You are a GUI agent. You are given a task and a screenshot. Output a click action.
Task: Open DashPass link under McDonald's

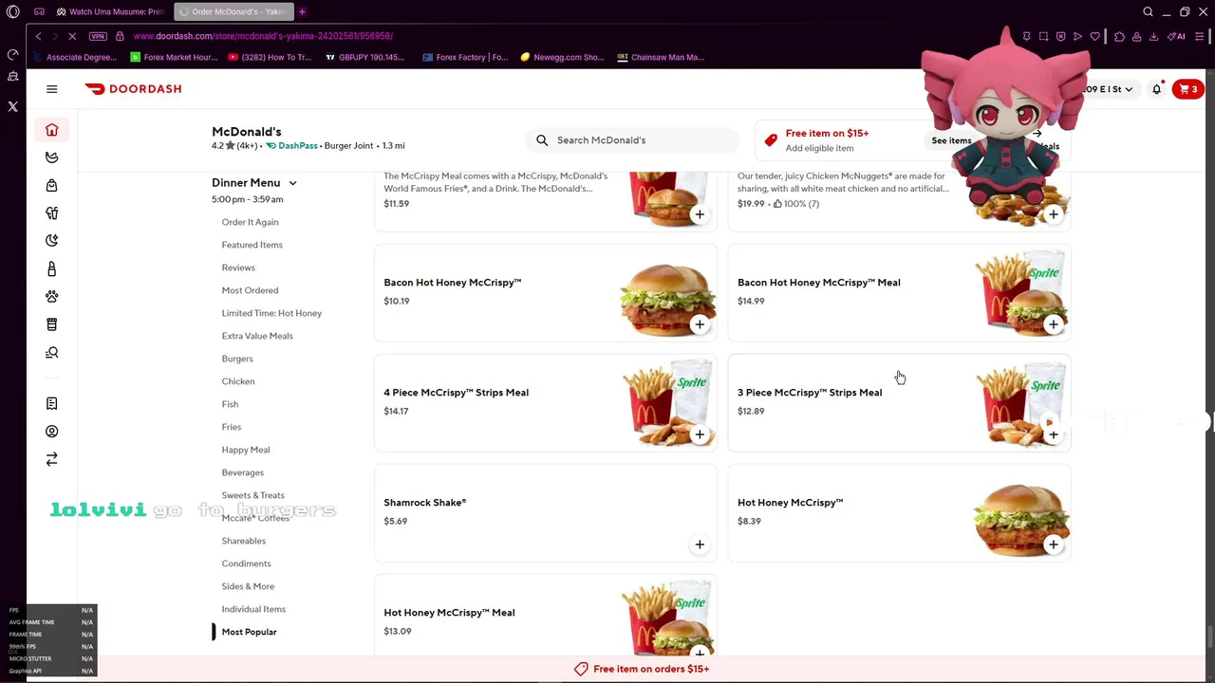click(291, 146)
